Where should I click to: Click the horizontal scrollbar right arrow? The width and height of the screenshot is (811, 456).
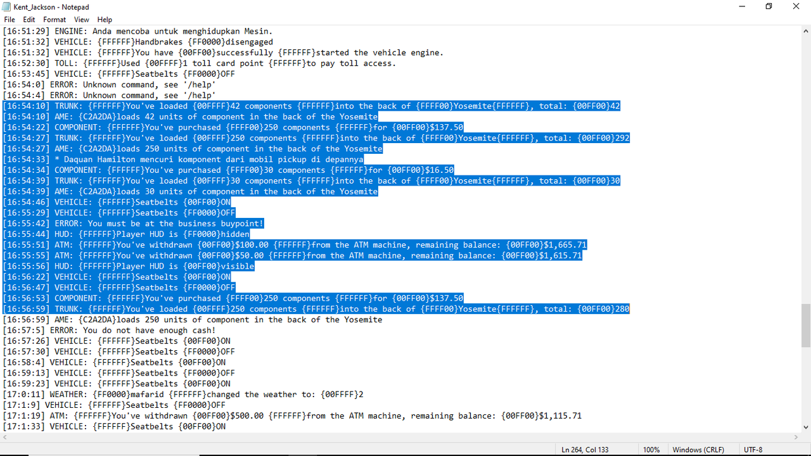pyautogui.click(x=795, y=437)
